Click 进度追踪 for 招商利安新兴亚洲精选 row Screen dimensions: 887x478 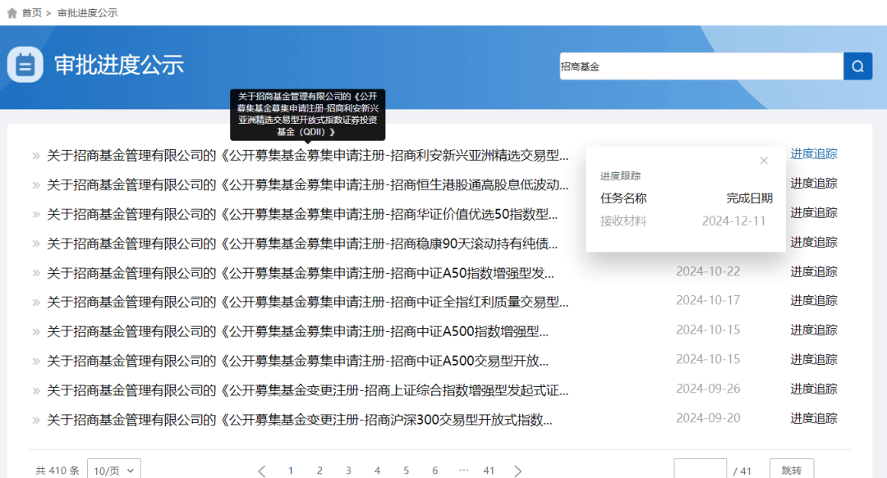click(x=813, y=153)
